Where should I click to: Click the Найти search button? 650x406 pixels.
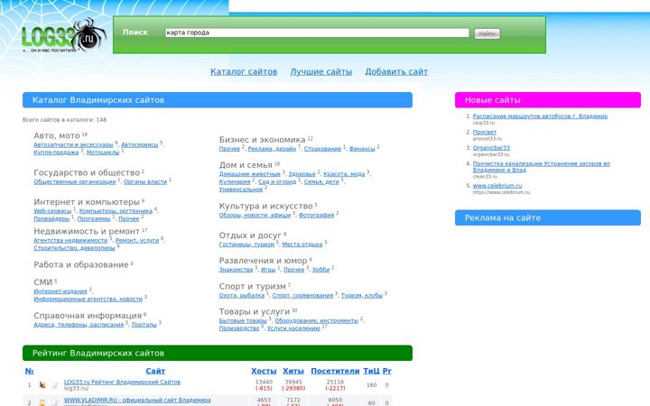tap(487, 33)
